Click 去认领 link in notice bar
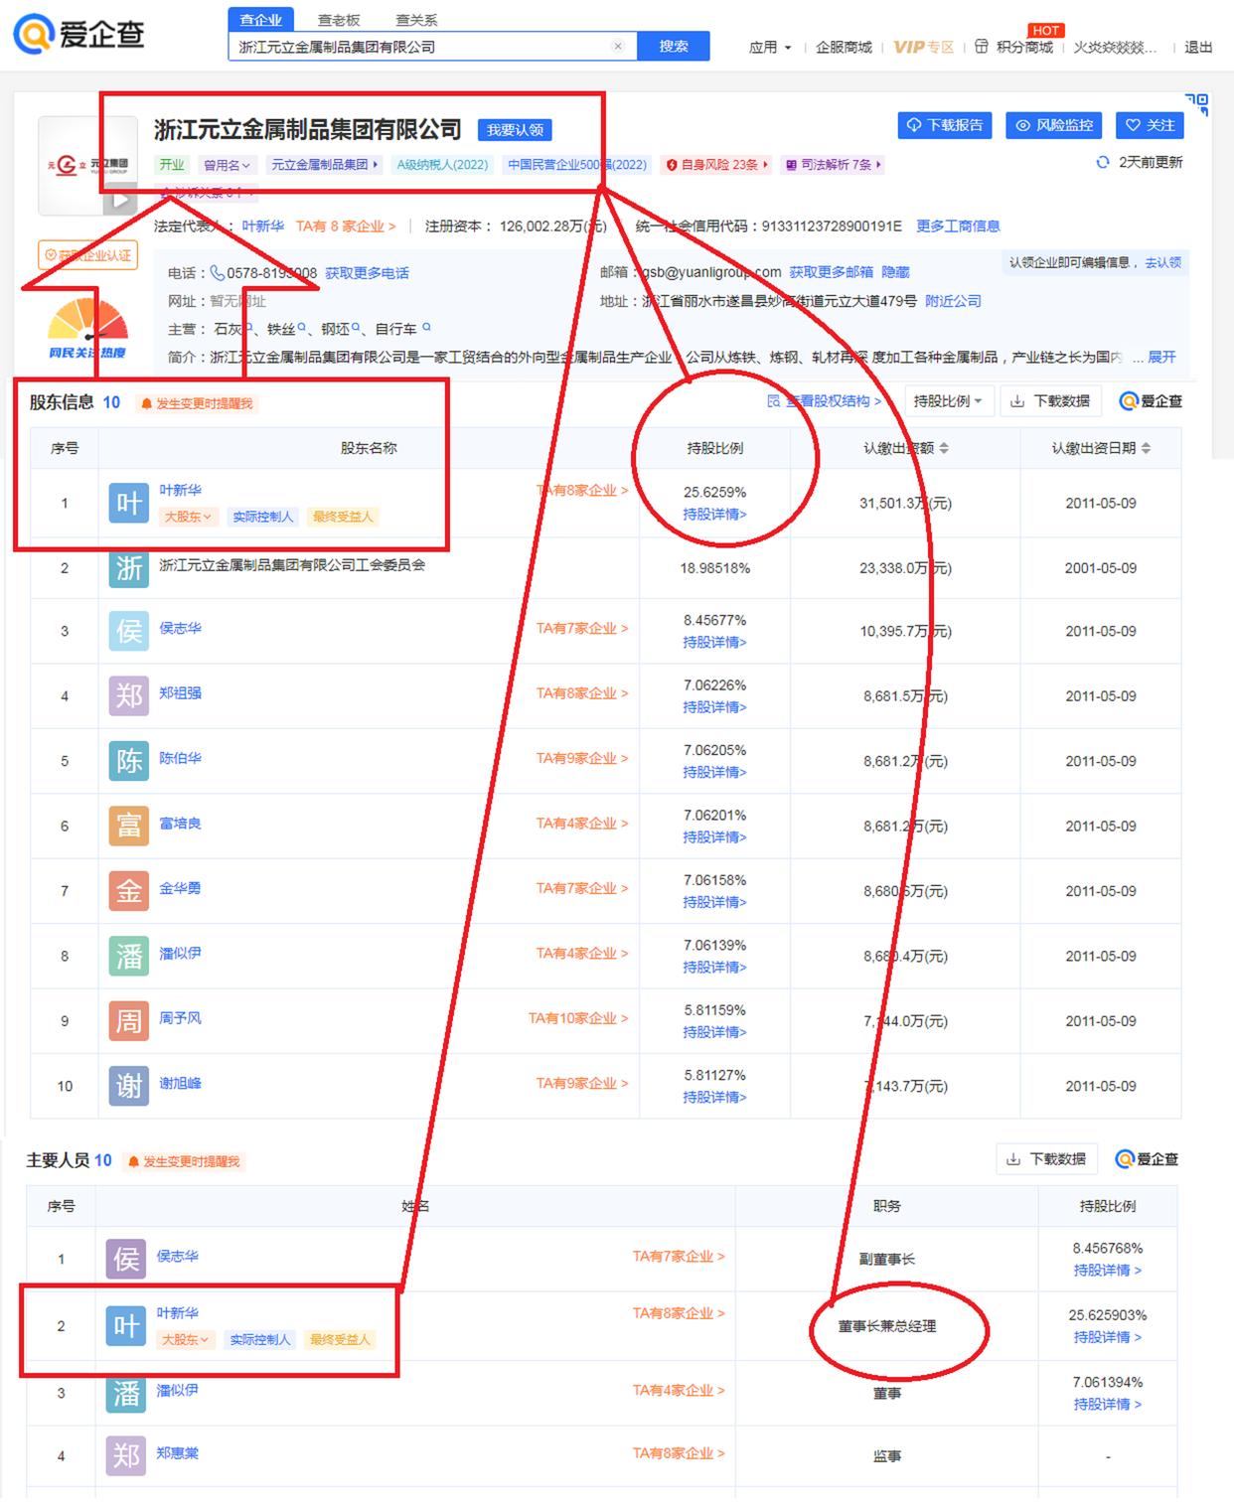The width and height of the screenshot is (1234, 1510). [1162, 262]
